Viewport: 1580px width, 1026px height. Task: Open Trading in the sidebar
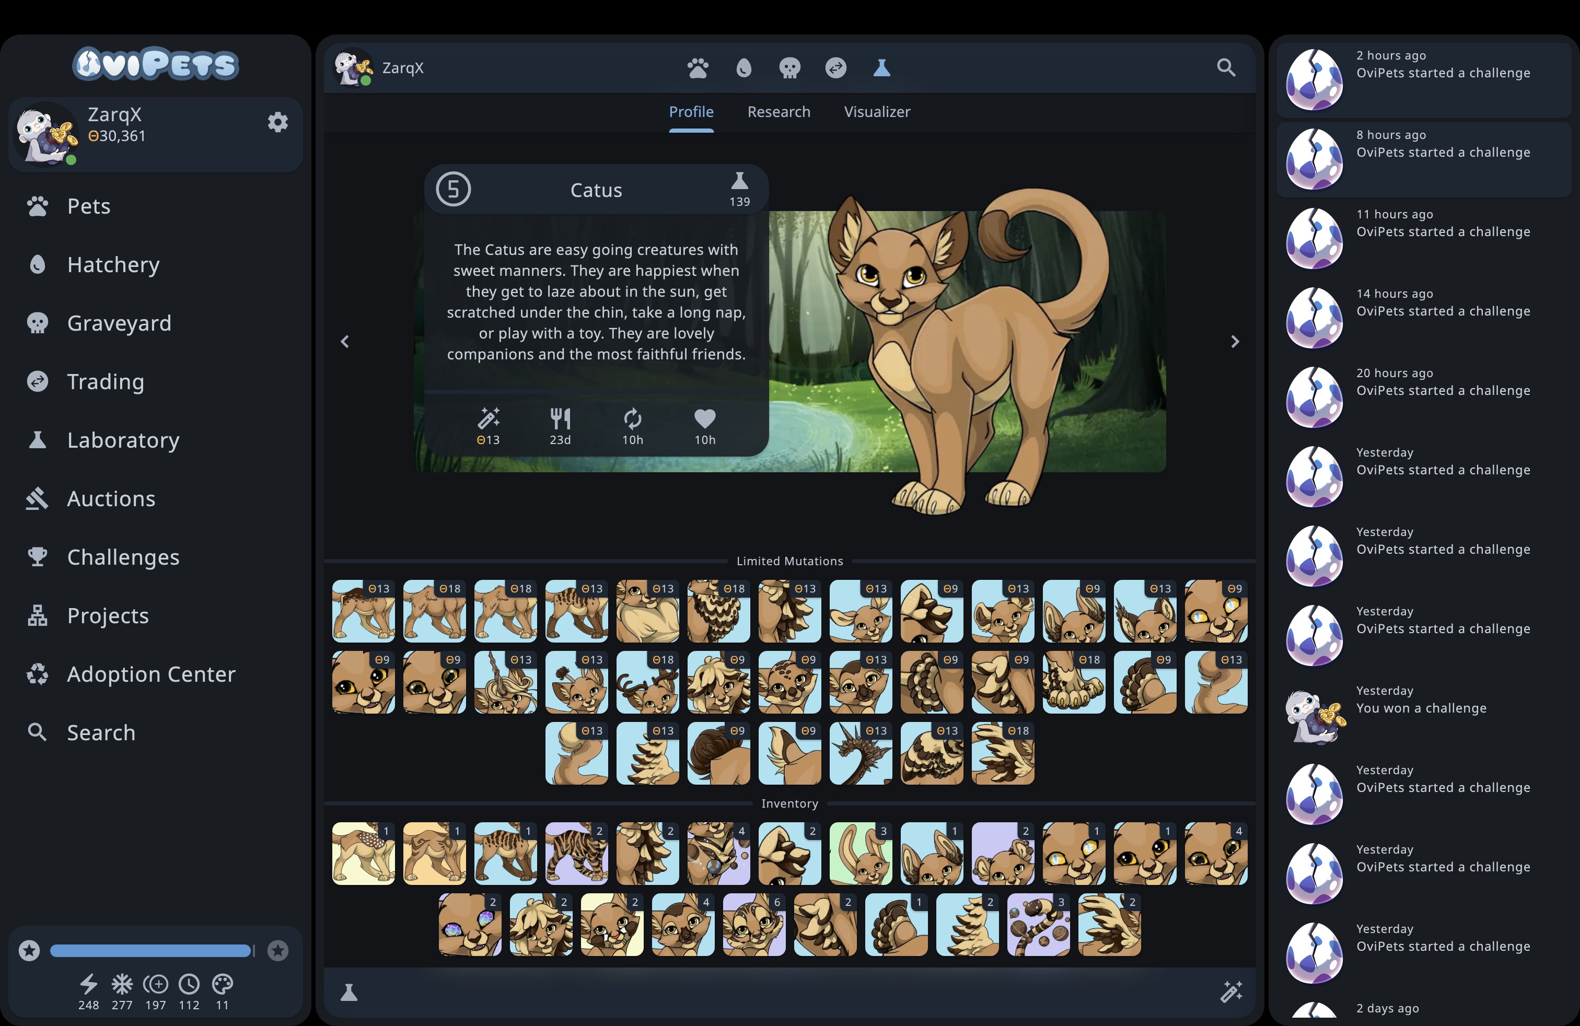156,381
